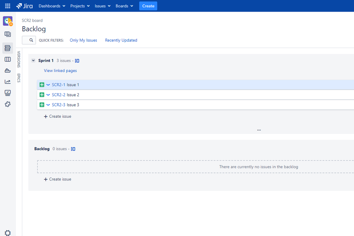Open the SCR2-3 issue link
Screen dimensions: 354x236
[58, 105]
